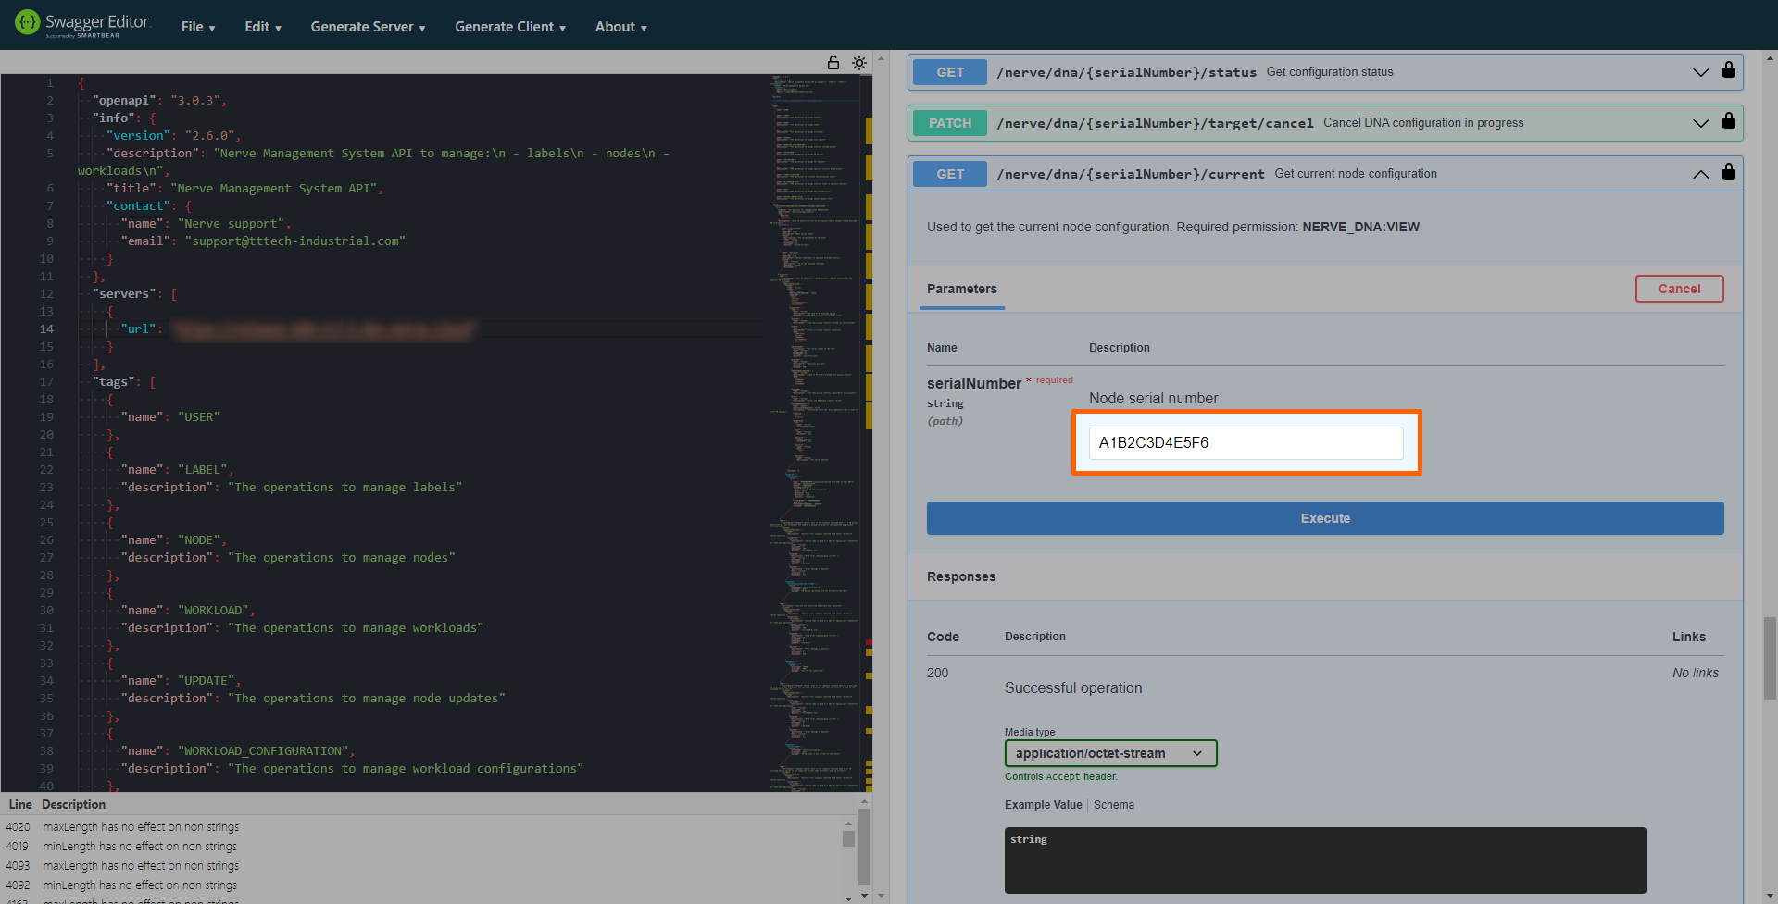Click the GET badge of the status endpoint
The height and width of the screenshot is (904, 1778).
949,72
